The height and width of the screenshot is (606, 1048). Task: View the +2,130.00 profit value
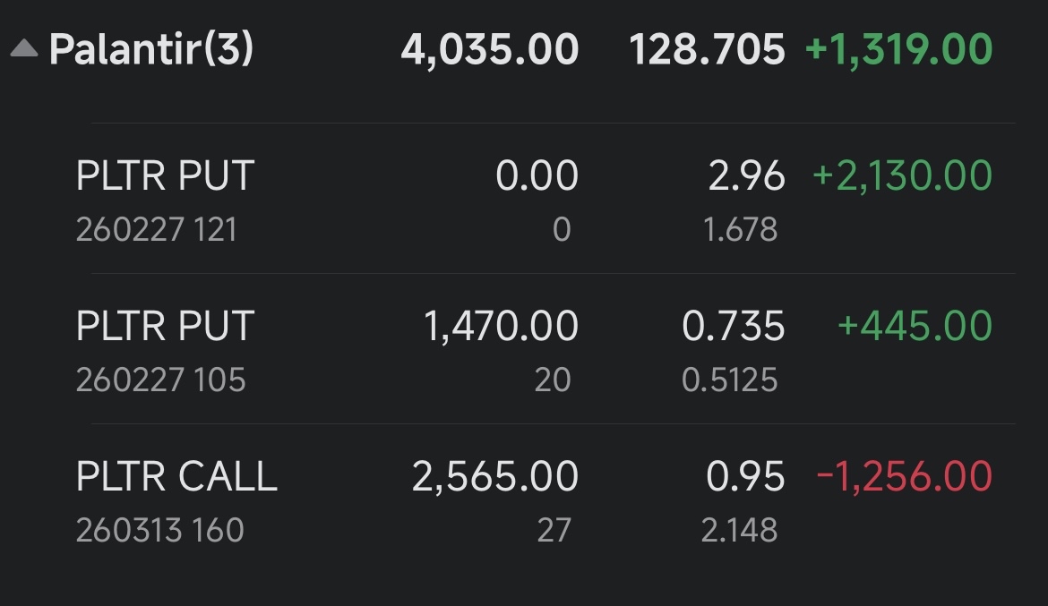click(902, 175)
